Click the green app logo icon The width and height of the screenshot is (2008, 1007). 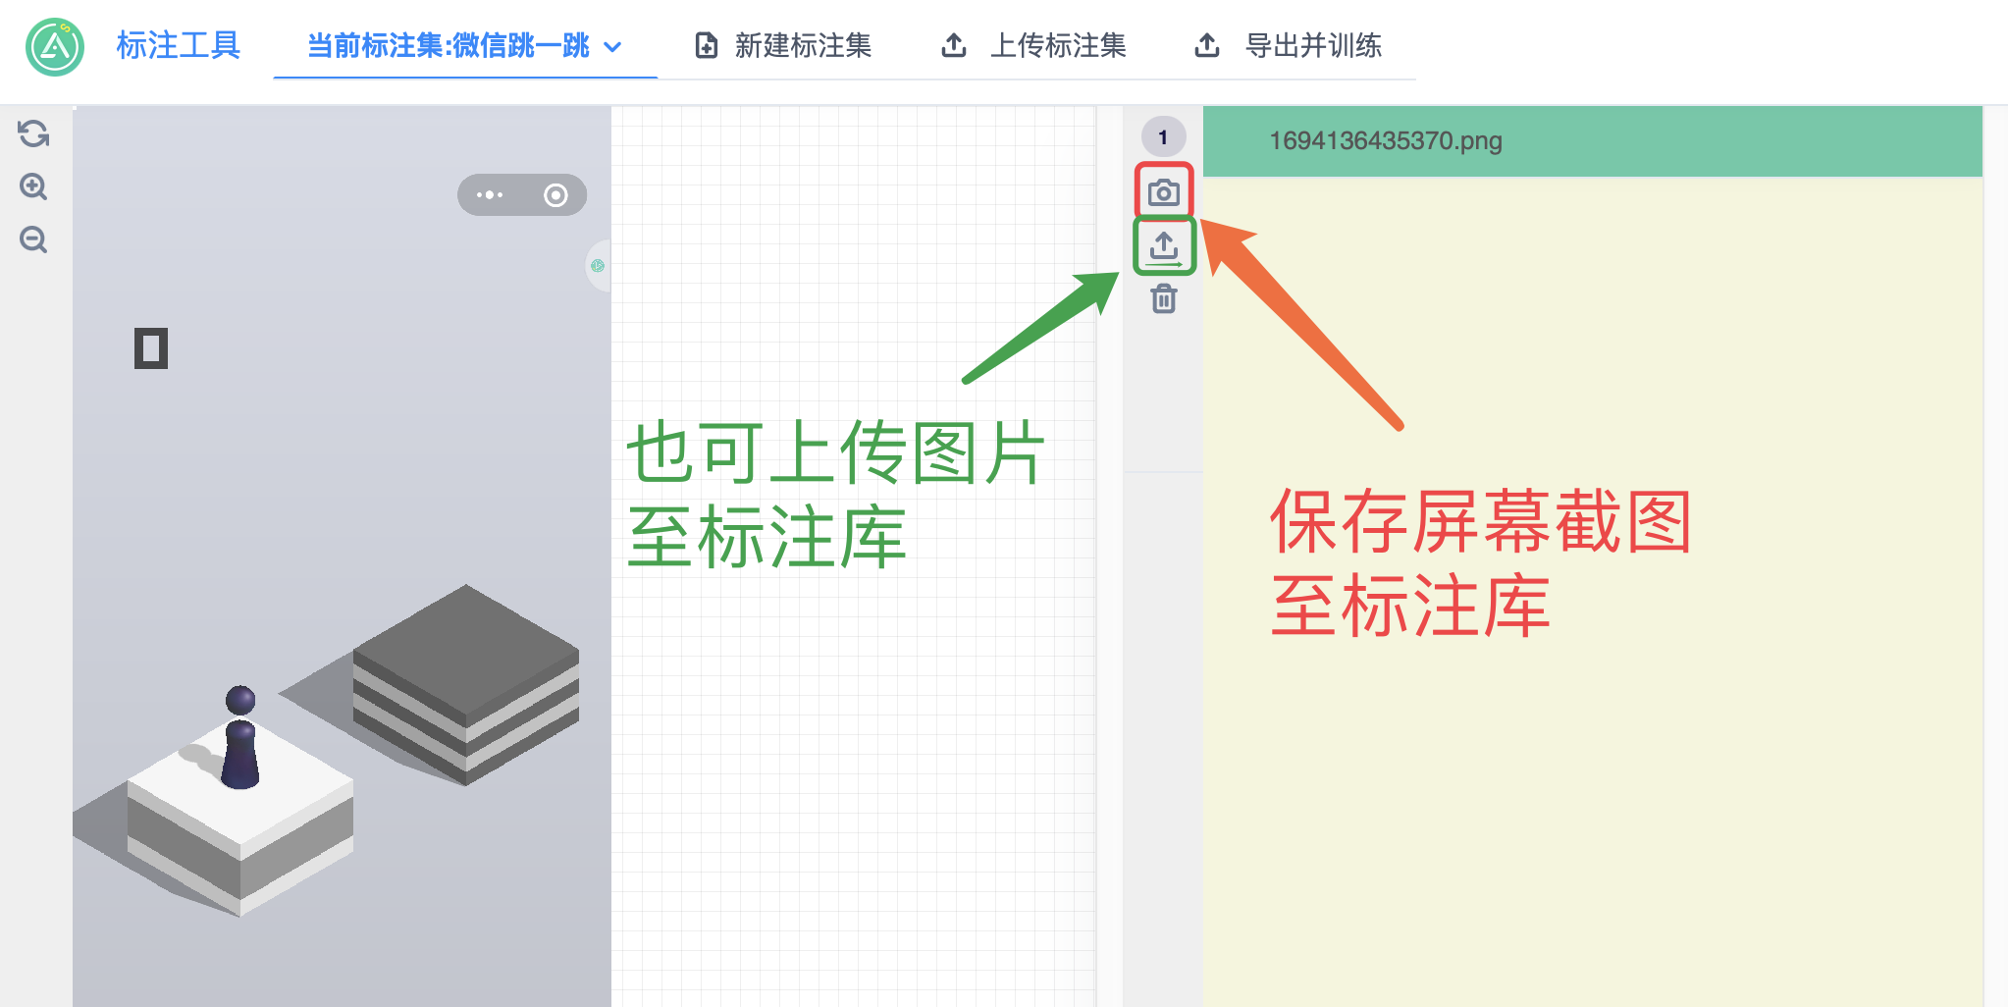pos(55,46)
